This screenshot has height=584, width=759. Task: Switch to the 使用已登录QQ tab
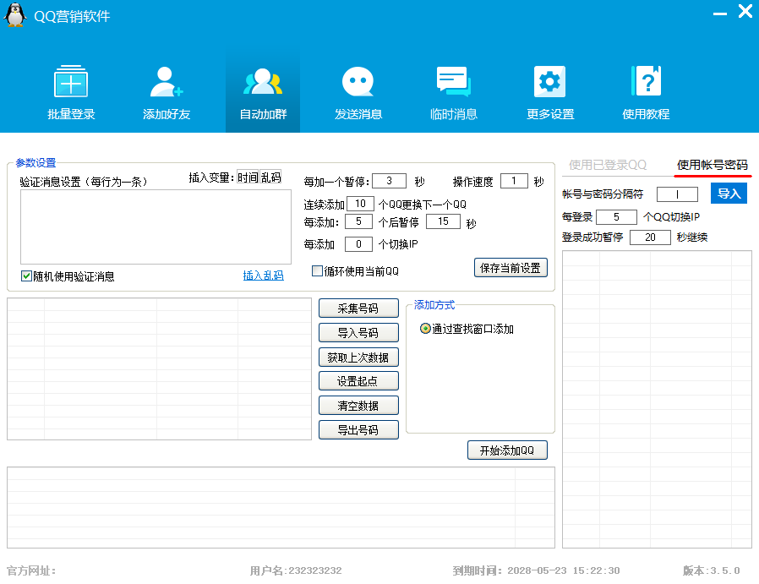[x=608, y=165]
